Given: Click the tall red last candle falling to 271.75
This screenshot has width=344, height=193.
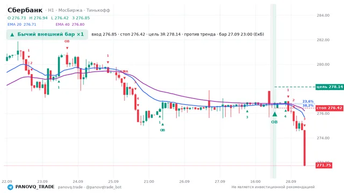Looking at the screenshot, I should click(x=305, y=148).
